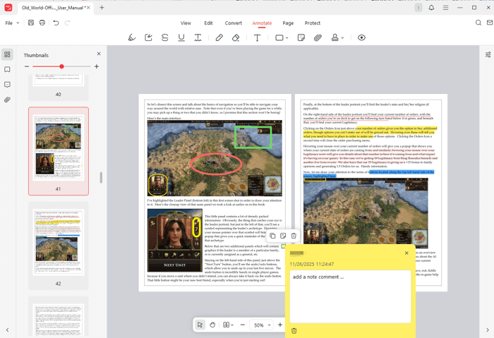This screenshot has width=494, height=338.
Task: Choose the Select cursor tool
Action: tap(200, 325)
